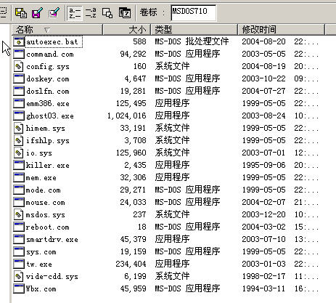Click the date 2003-10-22 of doskey.com
This screenshot has width=336, height=303.
pyautogui.click(x=263, y=78)
